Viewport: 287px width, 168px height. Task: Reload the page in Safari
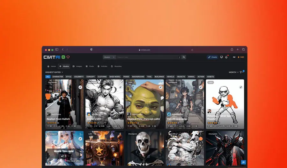[x=192, y=50]
